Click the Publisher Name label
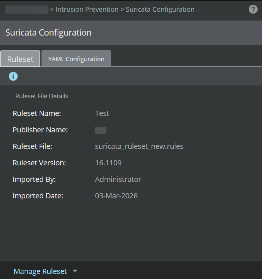This screenshot has width=262, height=279. point(40,130)
